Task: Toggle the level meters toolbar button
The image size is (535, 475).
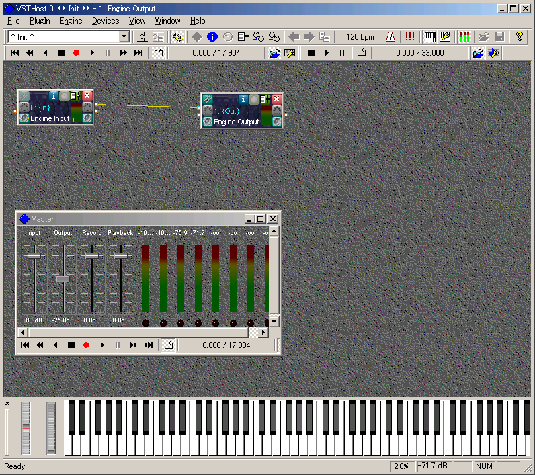Action: [464, 37]
